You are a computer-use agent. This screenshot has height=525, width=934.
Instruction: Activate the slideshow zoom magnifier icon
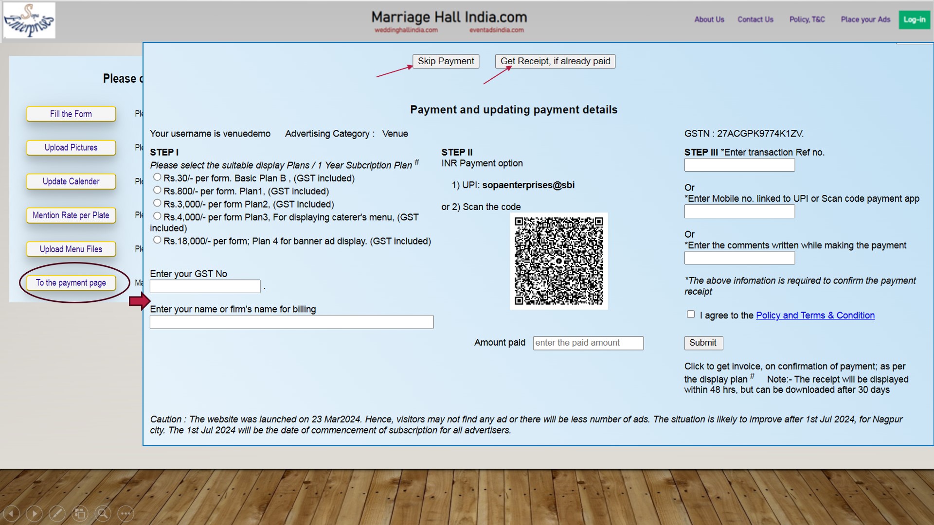pyautogui.click(x=103, y=513)
